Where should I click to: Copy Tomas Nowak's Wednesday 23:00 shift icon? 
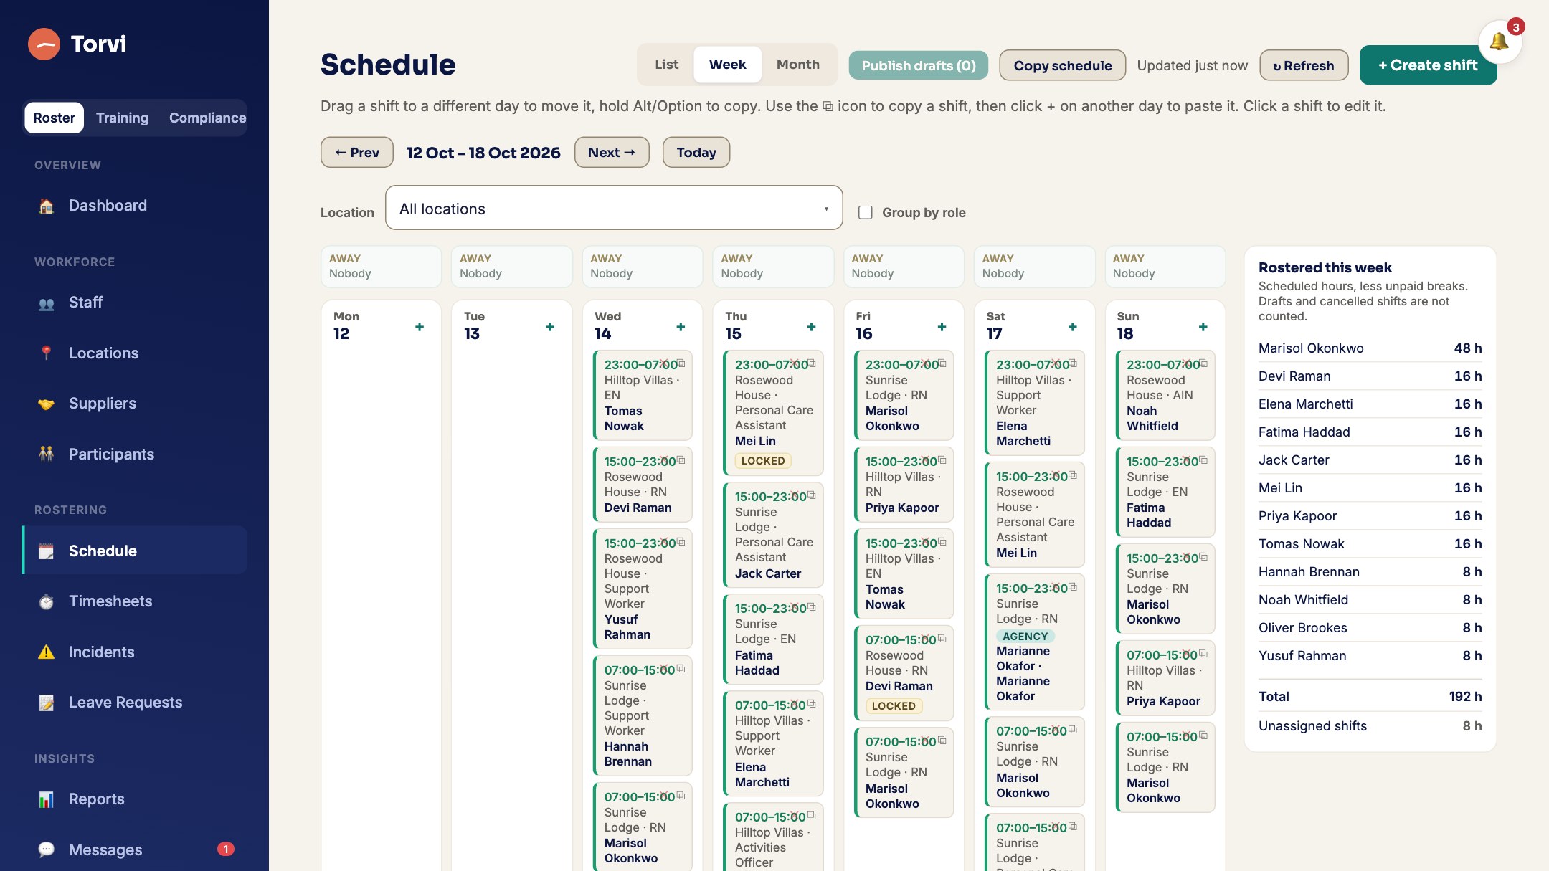pyautogui.click(x=681, y=363)
